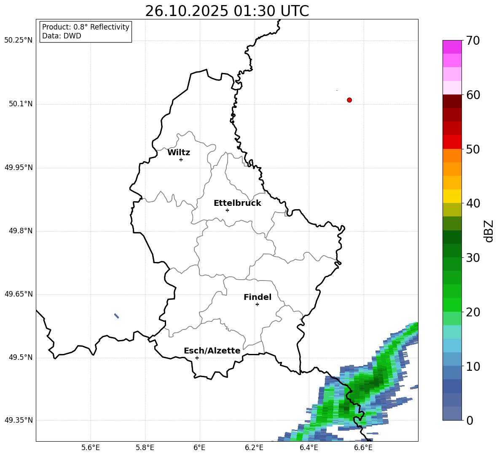Click the 6.2°E longitude label

[x=254, y=448]
